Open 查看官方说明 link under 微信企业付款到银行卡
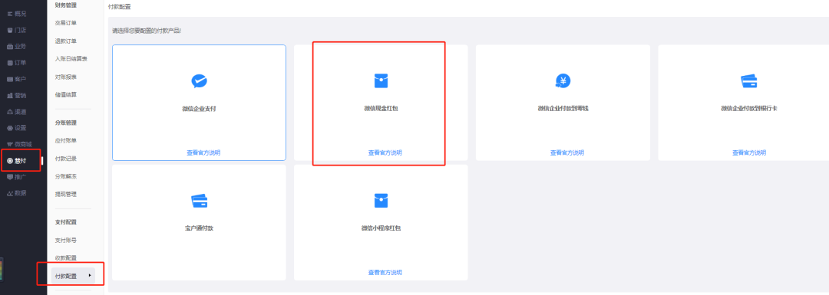829x295 pixels. pos(748,152)
